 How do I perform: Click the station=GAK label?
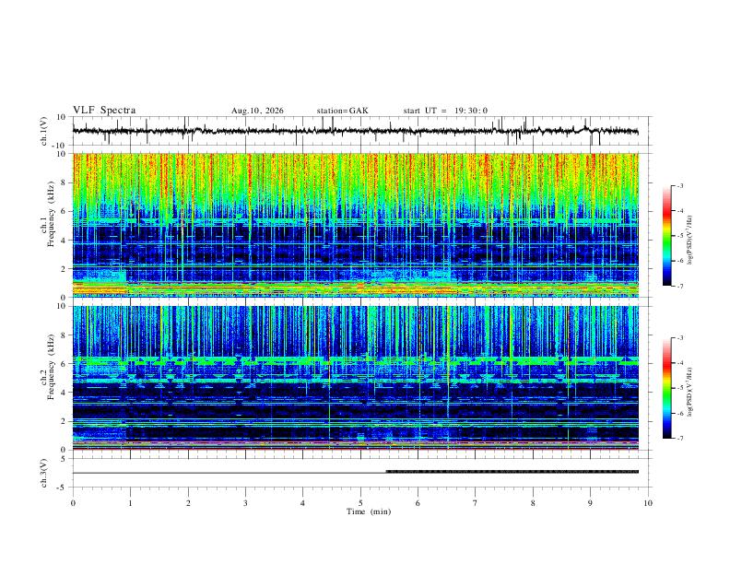tap(342, 111)
